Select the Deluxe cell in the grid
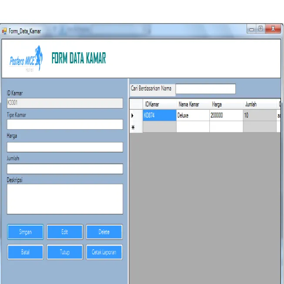The image size is (284, 284). (x=193, y=115)
